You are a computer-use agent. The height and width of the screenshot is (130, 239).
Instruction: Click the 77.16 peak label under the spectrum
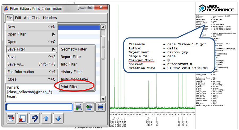pyautogui.click(x=149, y=123)
